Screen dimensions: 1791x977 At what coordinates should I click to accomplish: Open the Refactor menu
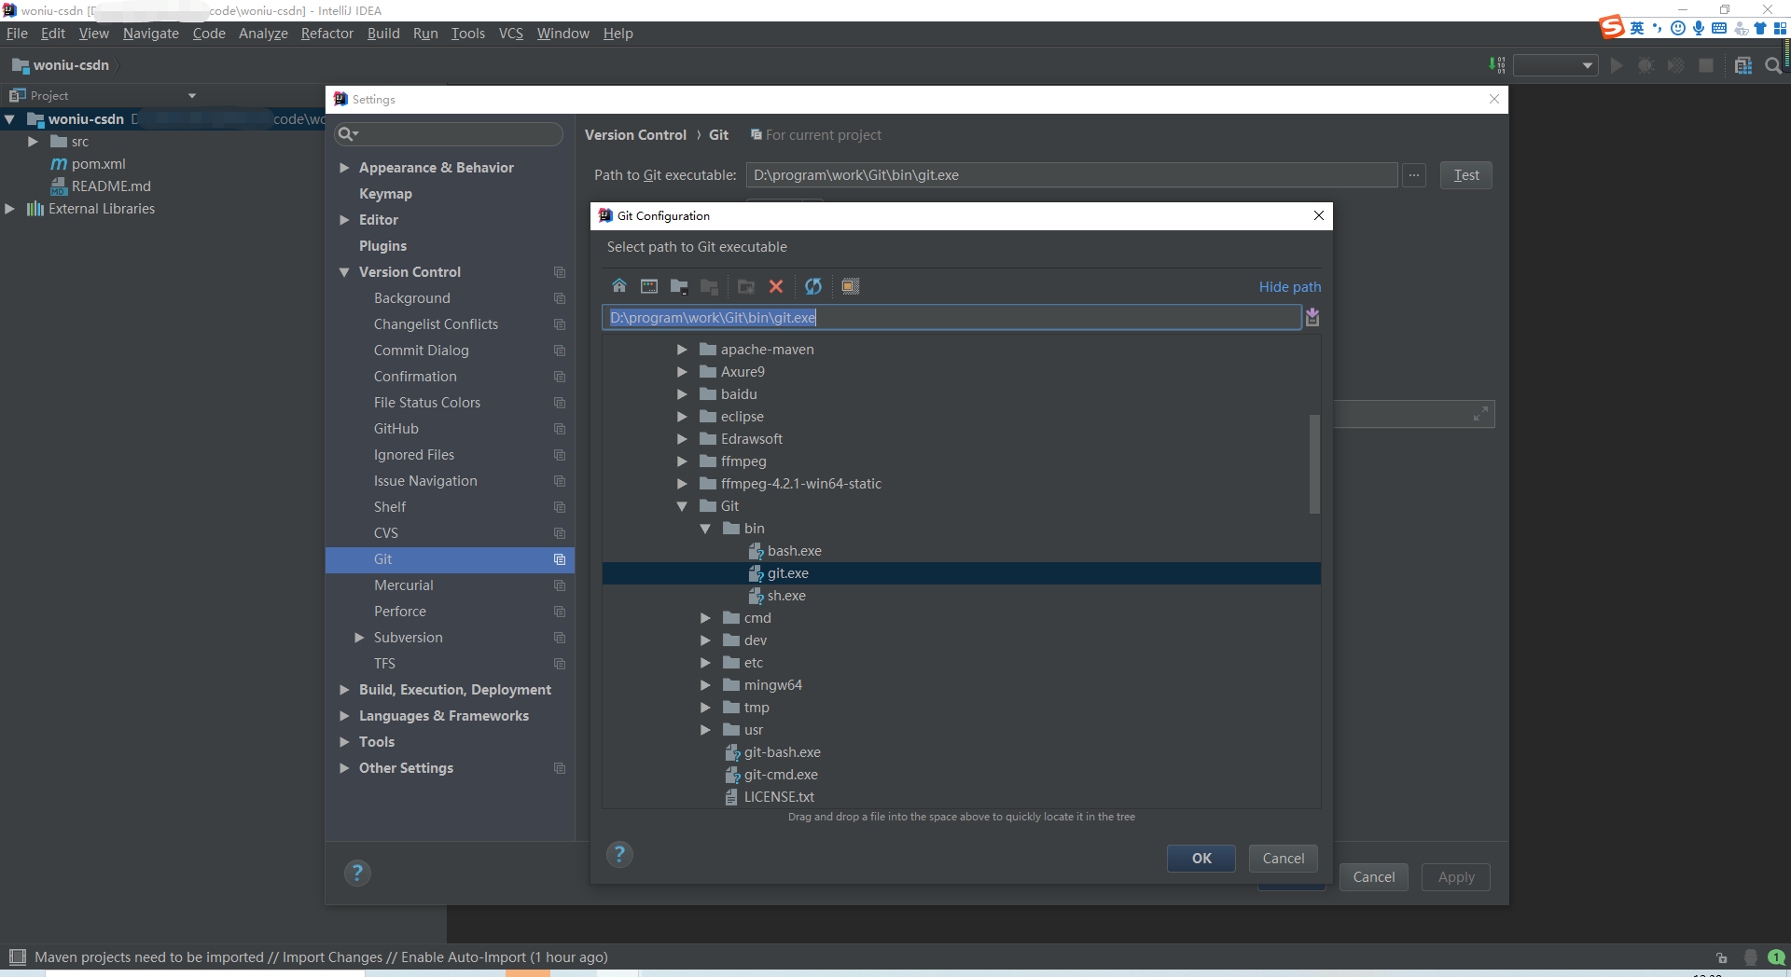(326, 34)
